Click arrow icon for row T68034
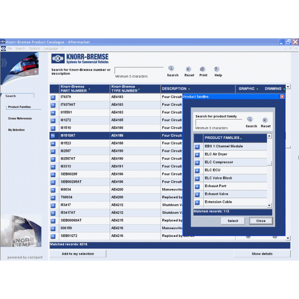Screen dimensions: 299x299 (x=53, y=198)
